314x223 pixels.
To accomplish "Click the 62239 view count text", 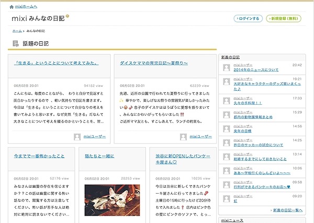I will tap(199, 86).
